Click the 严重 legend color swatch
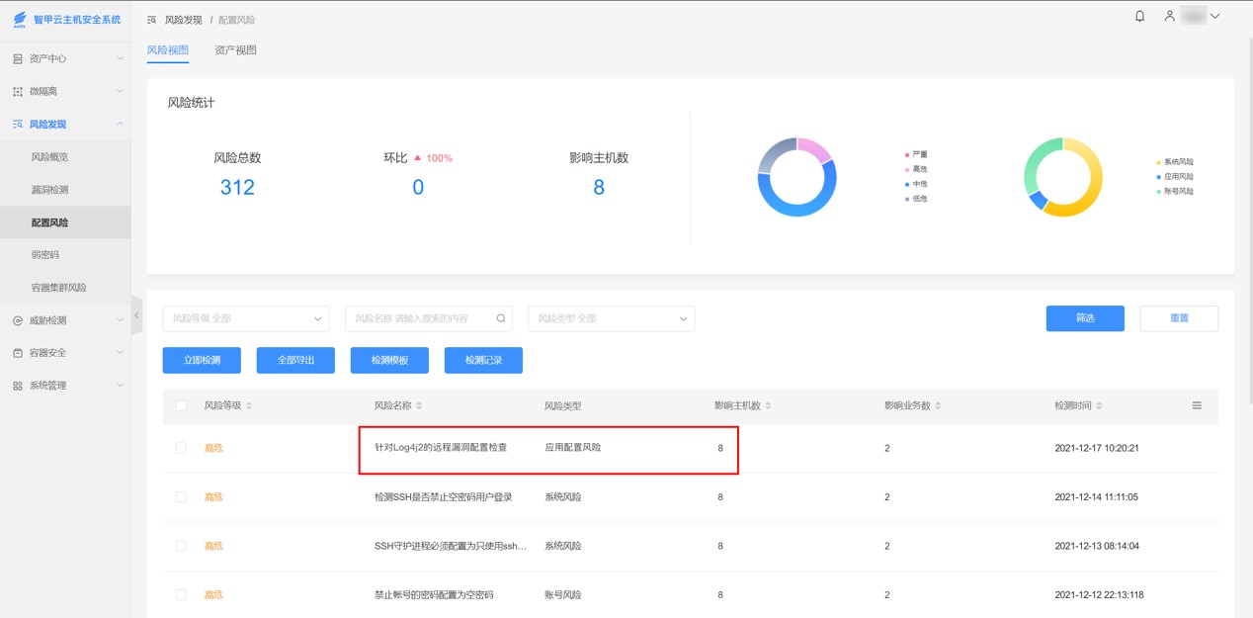 pyautogui.click(x=907, y=155)
